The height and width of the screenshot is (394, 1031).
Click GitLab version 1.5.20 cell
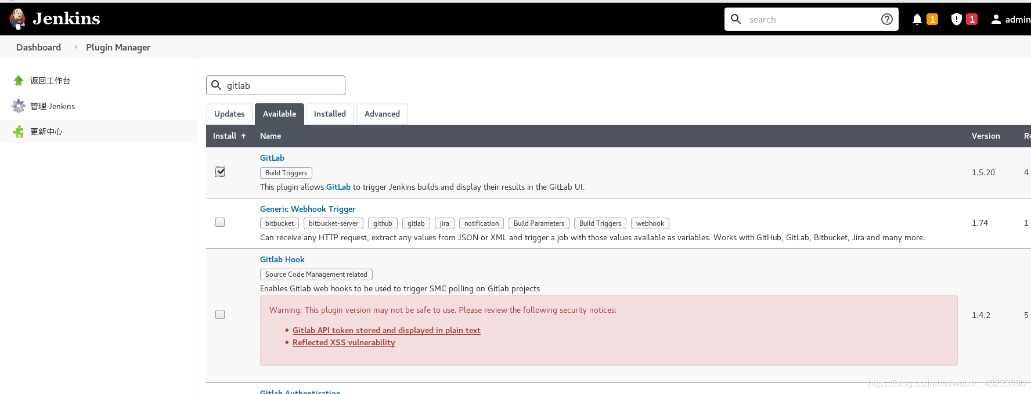pos(983,172)
